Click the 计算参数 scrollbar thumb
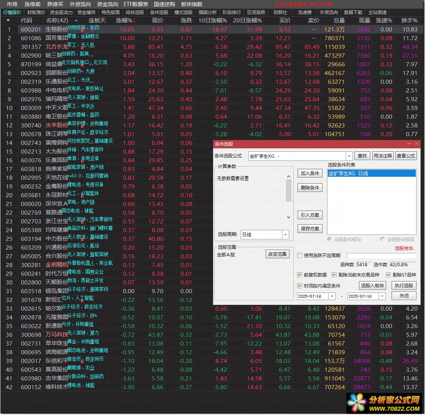 pos(289,190)
